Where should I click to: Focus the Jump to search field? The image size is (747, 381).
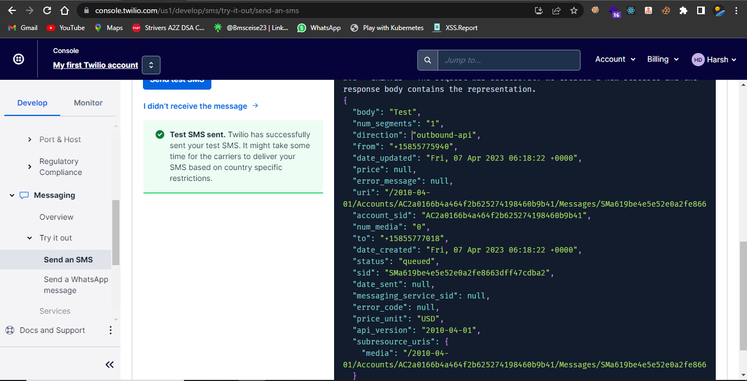[509, 60]
